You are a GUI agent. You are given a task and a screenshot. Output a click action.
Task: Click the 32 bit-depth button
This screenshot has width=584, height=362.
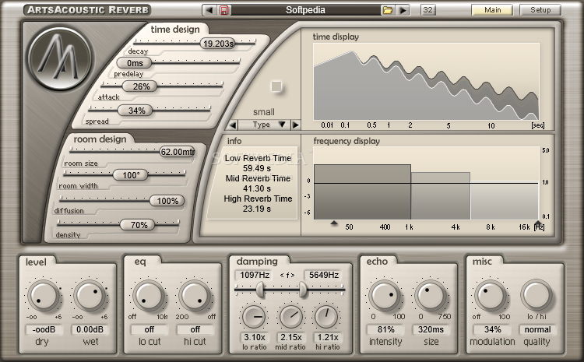click(428, 9)
